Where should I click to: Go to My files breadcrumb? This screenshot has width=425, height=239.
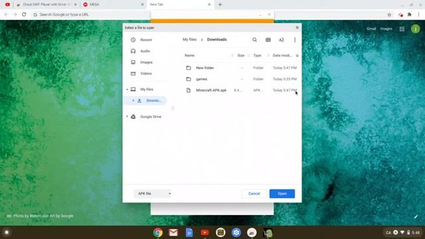189,40
